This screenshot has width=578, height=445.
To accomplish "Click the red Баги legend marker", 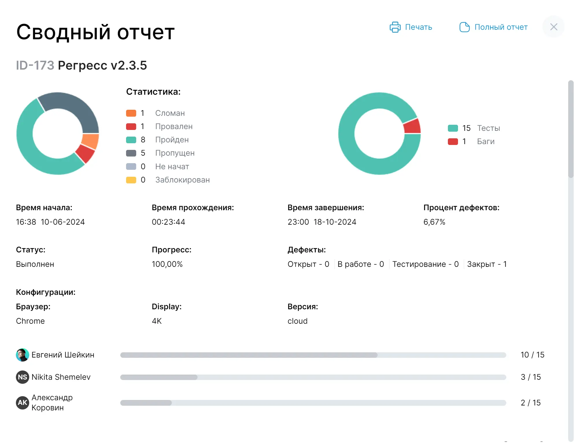I will 453,141.
